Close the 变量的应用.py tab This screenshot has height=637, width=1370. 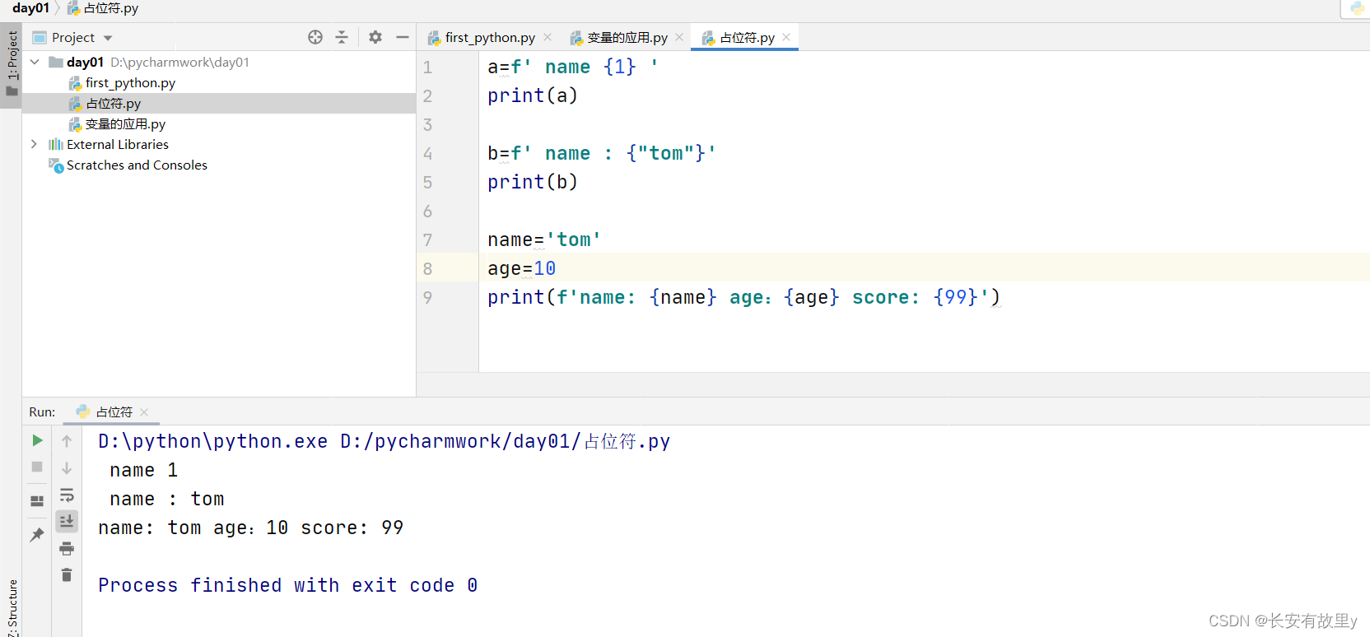pos(679,37)
